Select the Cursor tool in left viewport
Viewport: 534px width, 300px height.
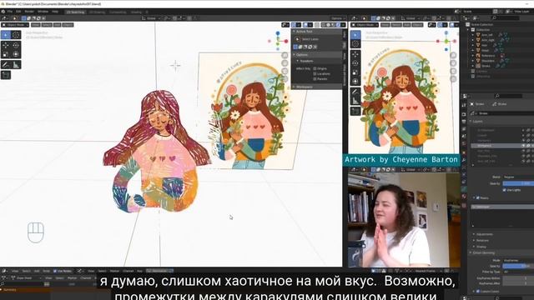[x=16, y=35]
